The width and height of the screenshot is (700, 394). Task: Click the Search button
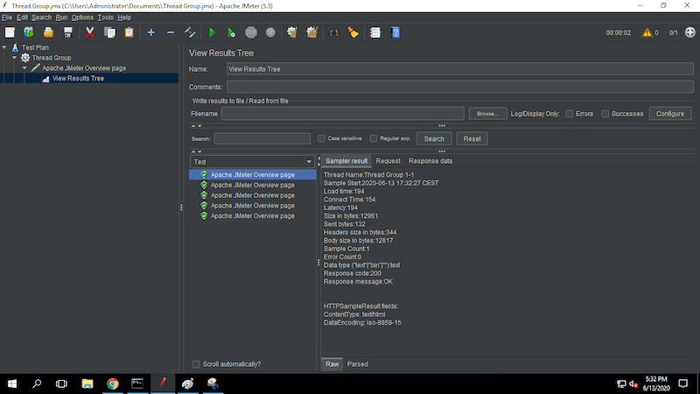(x=434, y=138)
